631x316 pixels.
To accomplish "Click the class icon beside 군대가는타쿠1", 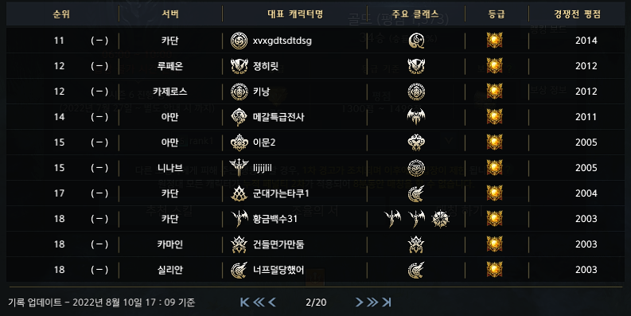I will pos(239,193).
